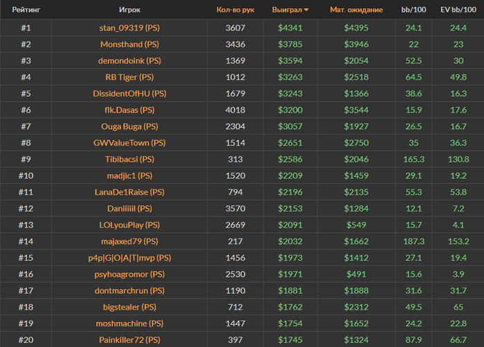Click Painkiller72 (PS) player link
Image resolution: width=484 pixels, height=347 pixels.
[129, 339]
